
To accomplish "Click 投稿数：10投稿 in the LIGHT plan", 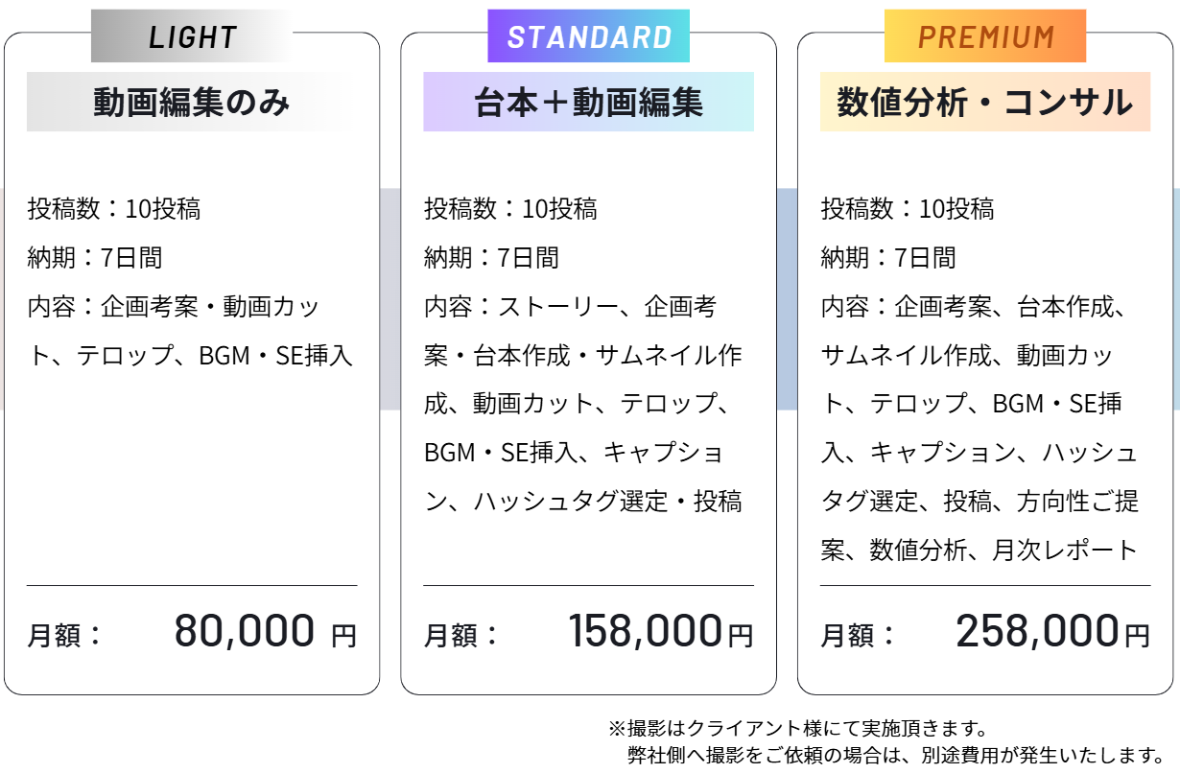I will (114, 208).
